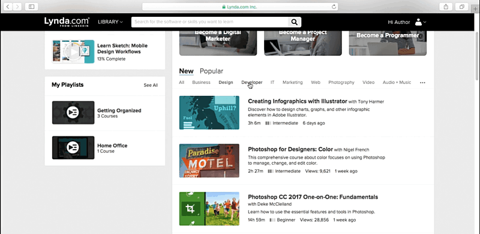Filter courses by Video
This screenshot has height=234, width=480.
coord(368,83)
